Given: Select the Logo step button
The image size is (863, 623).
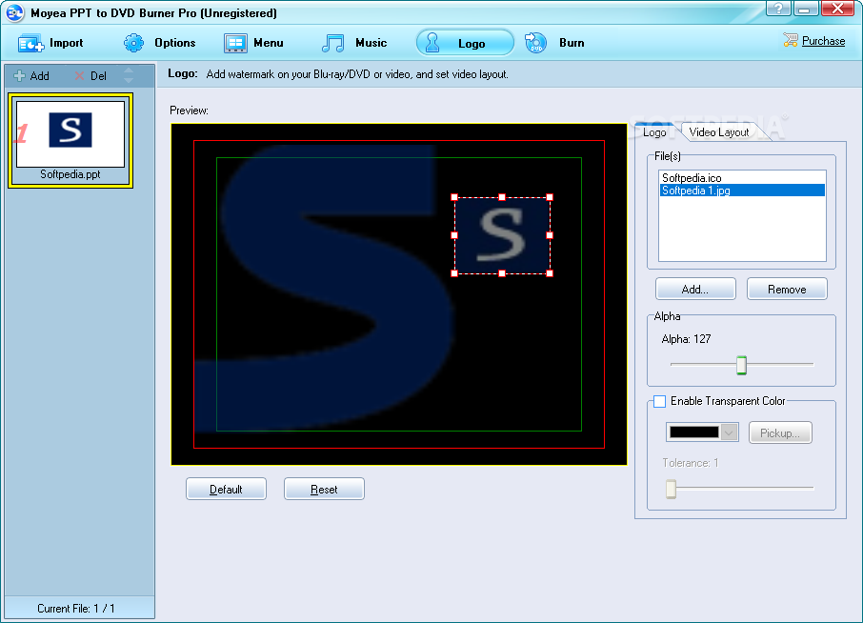Looking at the screenshot, I should pyautogui.click(x=465, y=43).
